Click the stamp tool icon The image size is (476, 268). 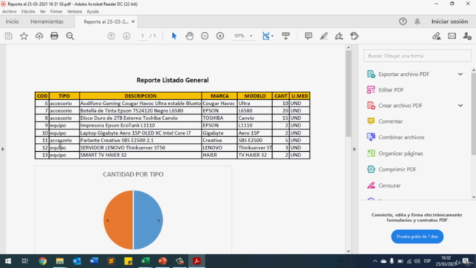coord(354,36)
